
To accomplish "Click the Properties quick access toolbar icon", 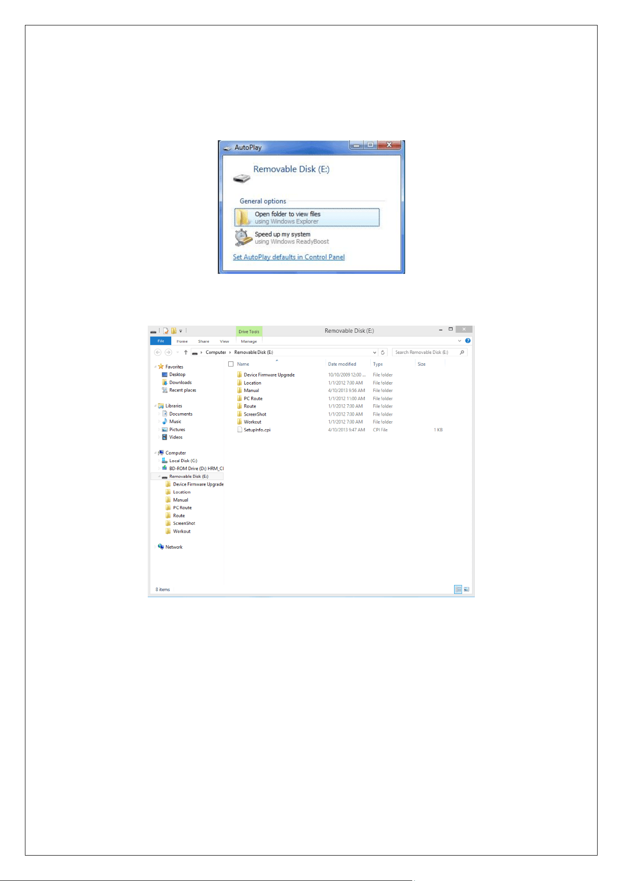I will click(166, 331).
